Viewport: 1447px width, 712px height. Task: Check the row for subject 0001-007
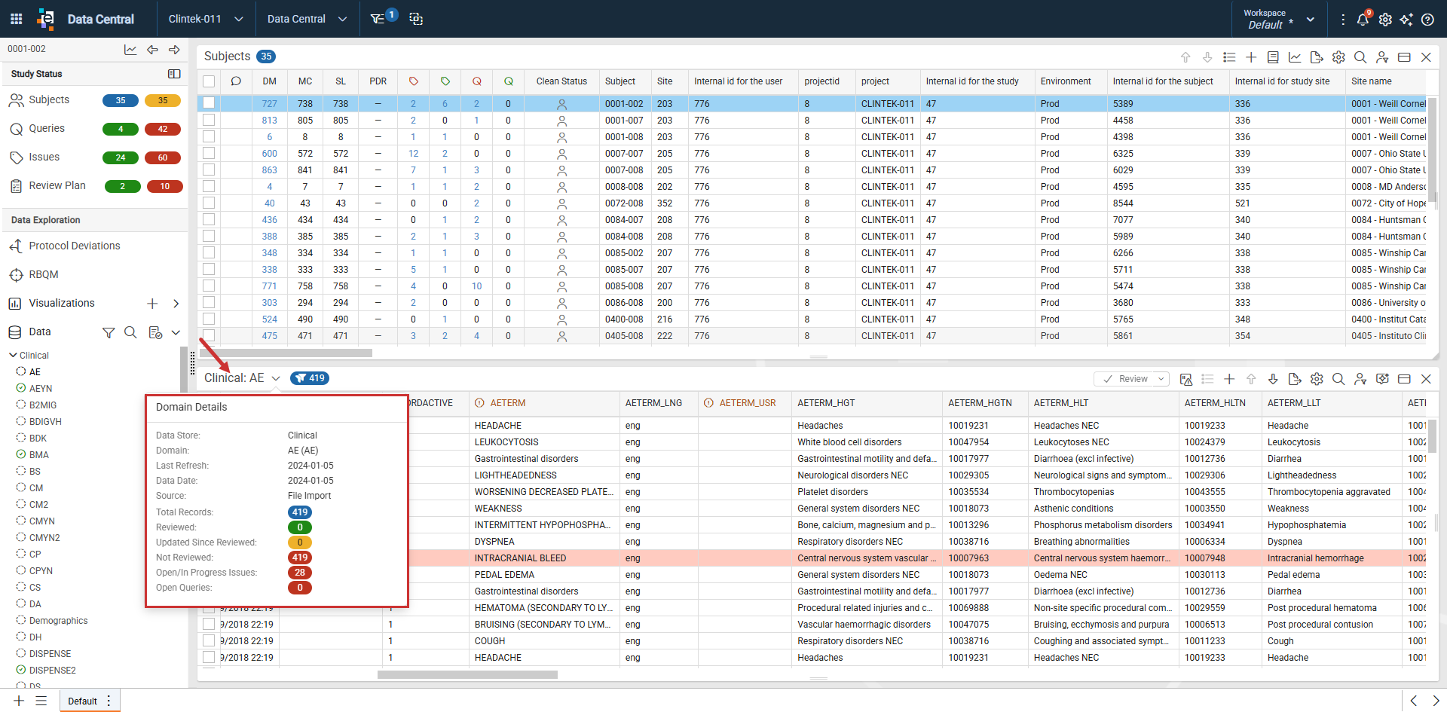(209, 121)
